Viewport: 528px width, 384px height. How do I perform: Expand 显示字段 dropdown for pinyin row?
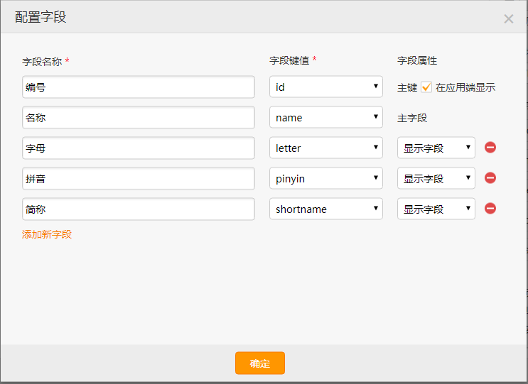click(x=436, y=178)
